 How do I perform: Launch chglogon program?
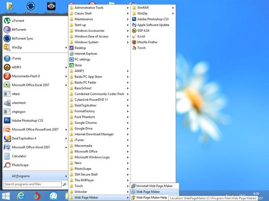[x=35, y=112]
